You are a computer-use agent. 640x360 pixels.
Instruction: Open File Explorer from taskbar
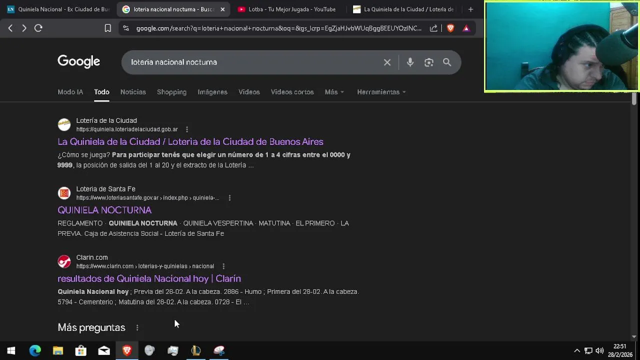click(x=58, y=350)
